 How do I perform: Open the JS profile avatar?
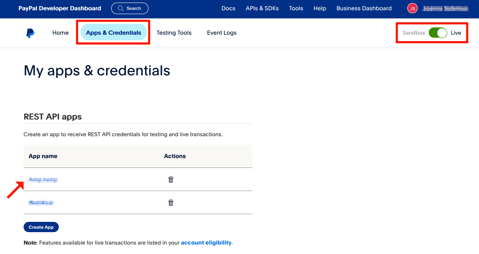tap(412, 8)
